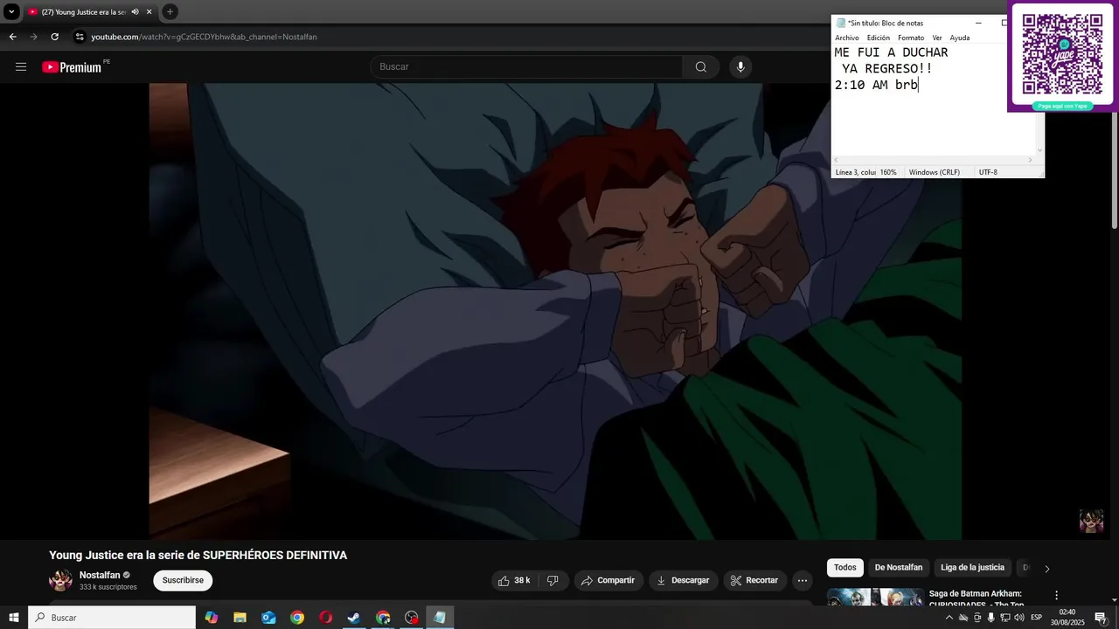Start voice search with microphone icon
Screen dimensions: 1119x629
tap(740, 66)
